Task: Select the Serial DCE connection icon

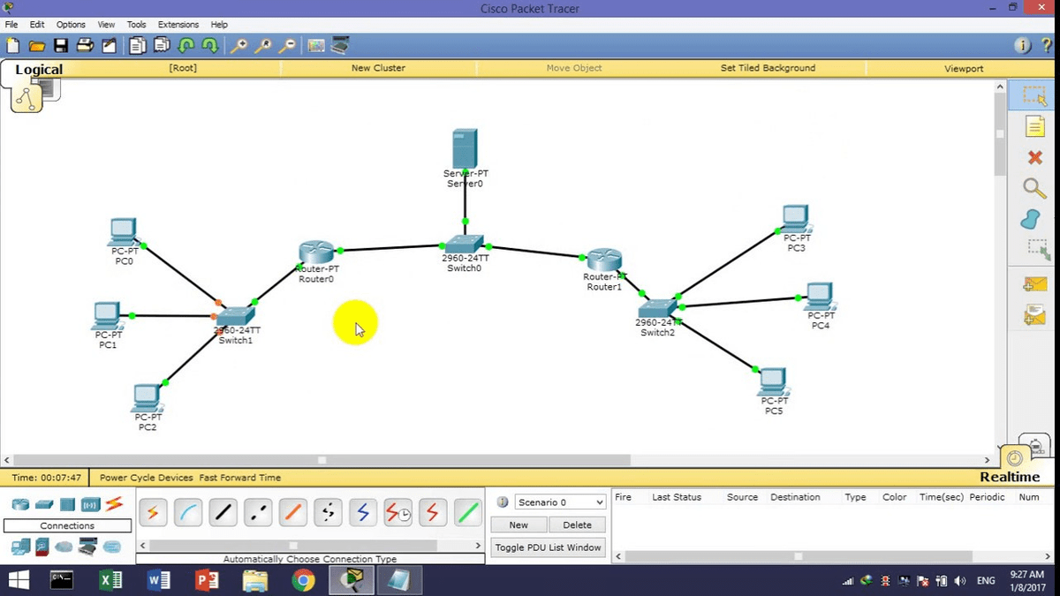Action: coord(397,512)
